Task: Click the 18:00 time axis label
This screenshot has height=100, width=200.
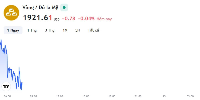Action: tap(112, 96)
